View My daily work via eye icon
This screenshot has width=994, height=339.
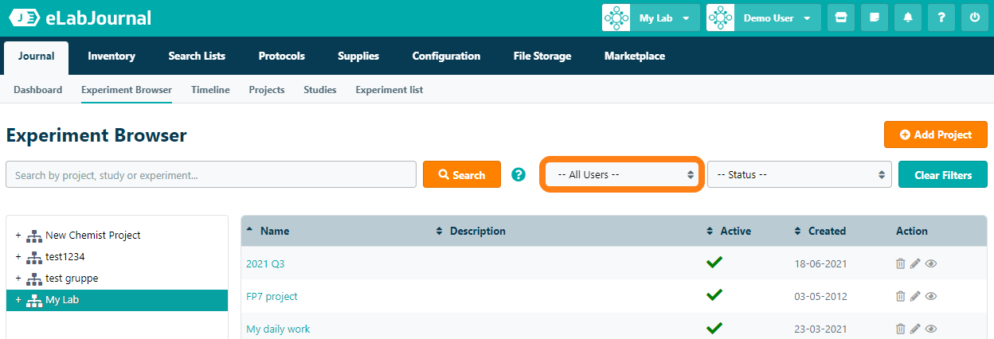(930, 329)
